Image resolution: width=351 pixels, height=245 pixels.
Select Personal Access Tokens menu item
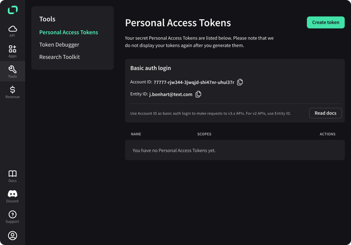(69, 32)
